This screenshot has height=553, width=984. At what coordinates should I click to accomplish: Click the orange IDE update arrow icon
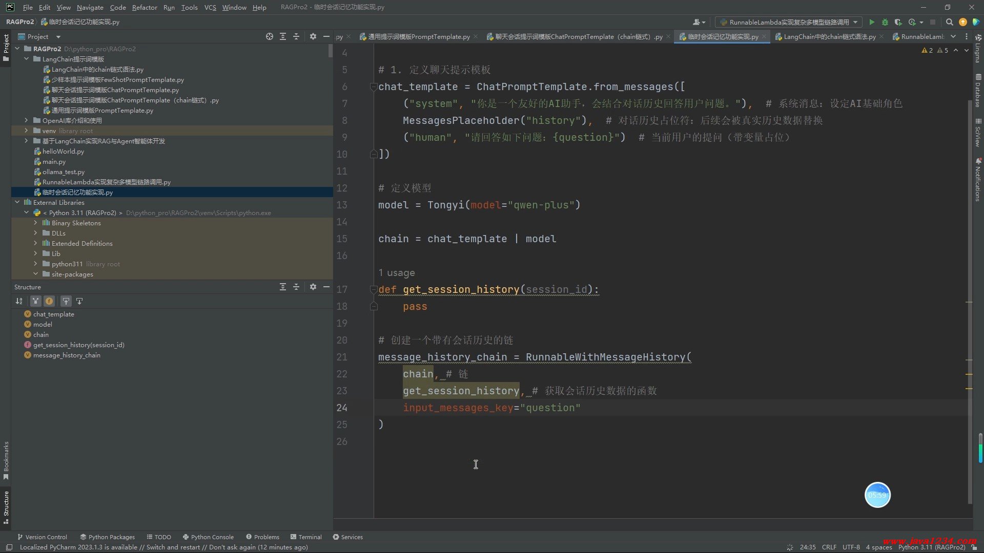pos(962,22)
